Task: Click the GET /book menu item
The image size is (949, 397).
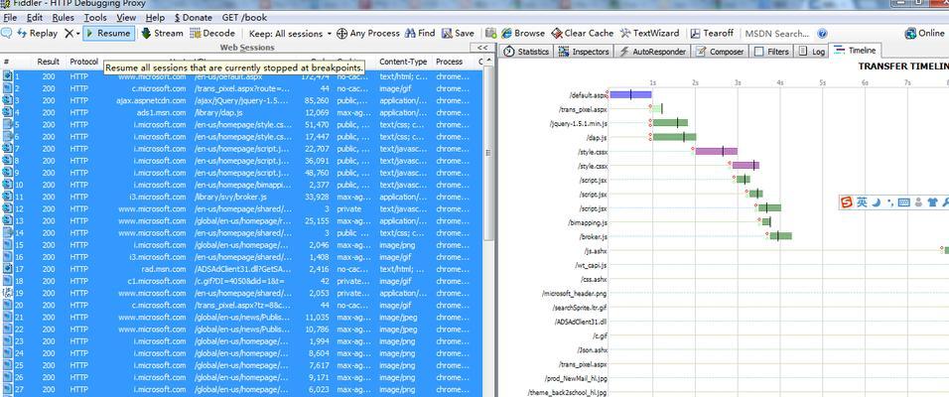Action: (x=244, y=18)
